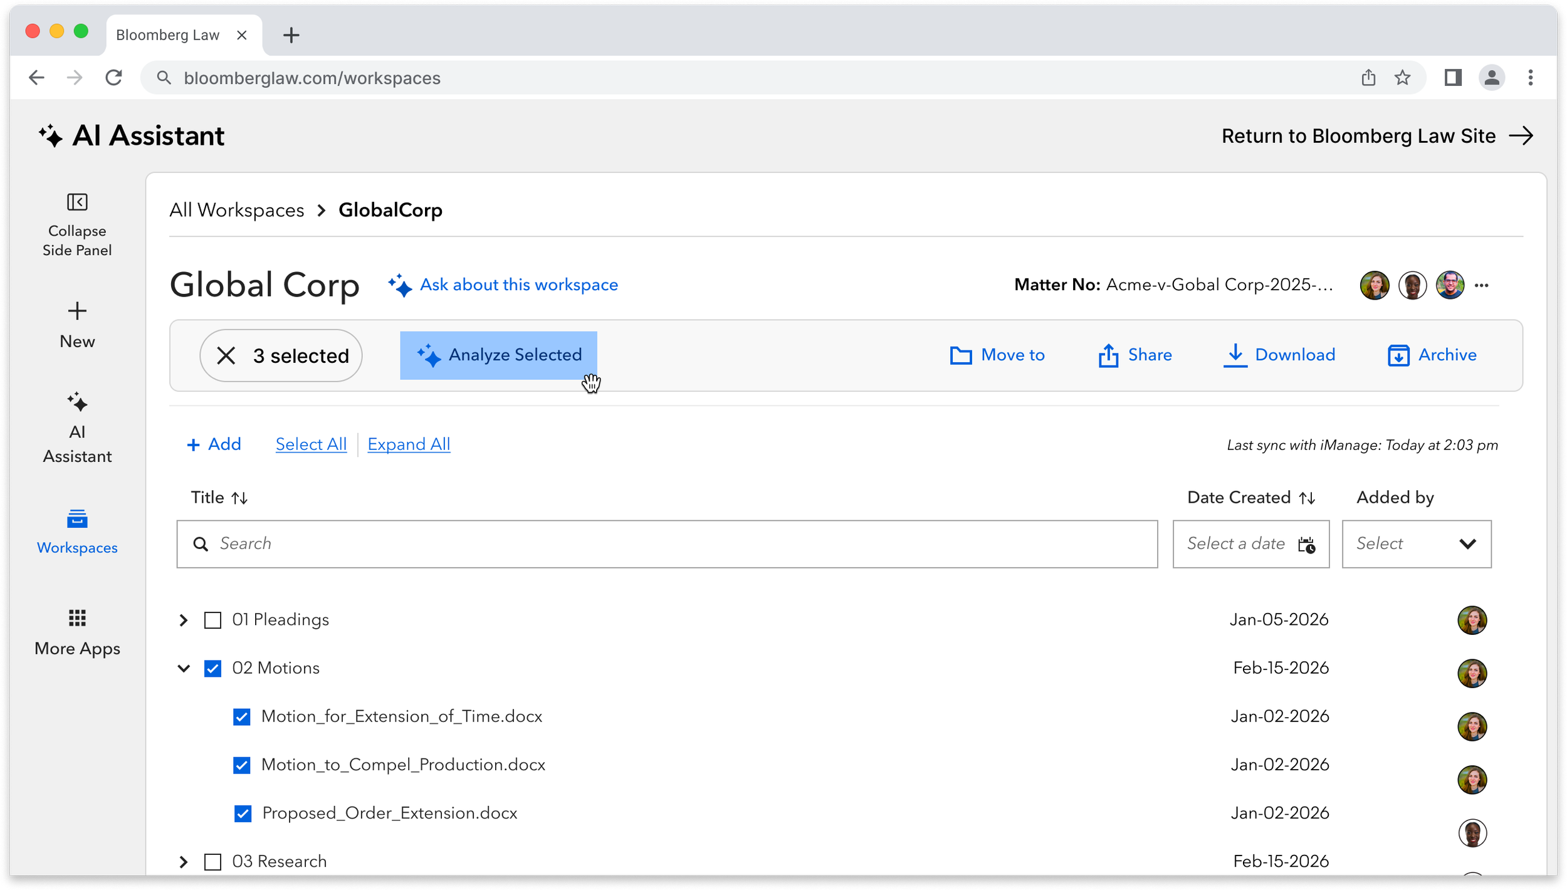The image size is (1567, 890).
Task: Open the calendar icon in Select a date
Action: [x=1307, y=544]
